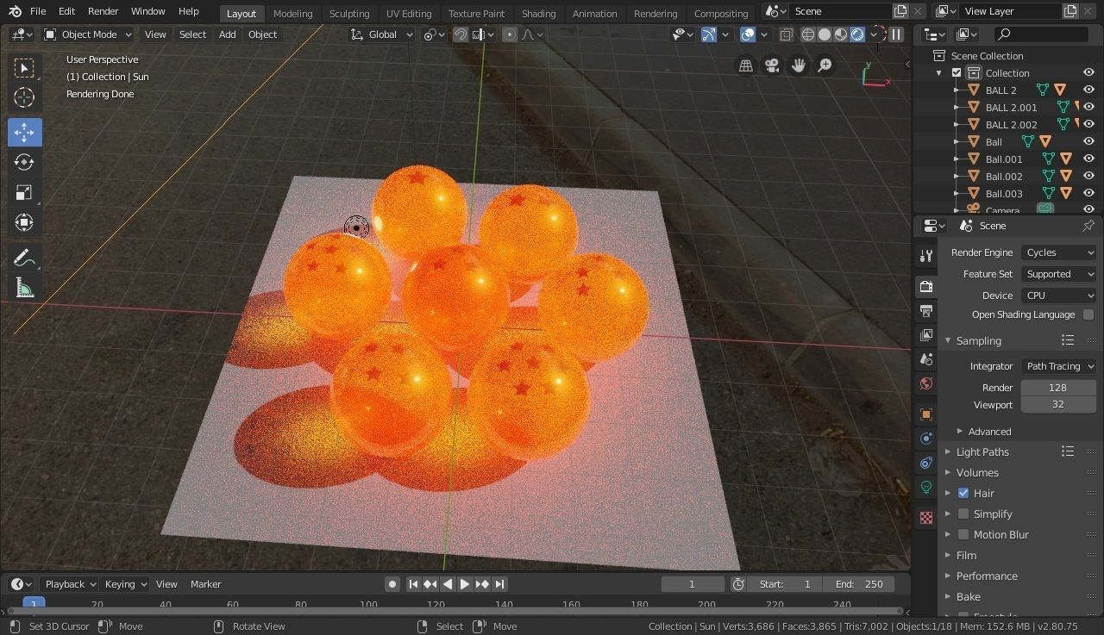Screen dimensions: 1104x635
Task: Uncheck the Hair checkbox
Action: tap(963, 493)
